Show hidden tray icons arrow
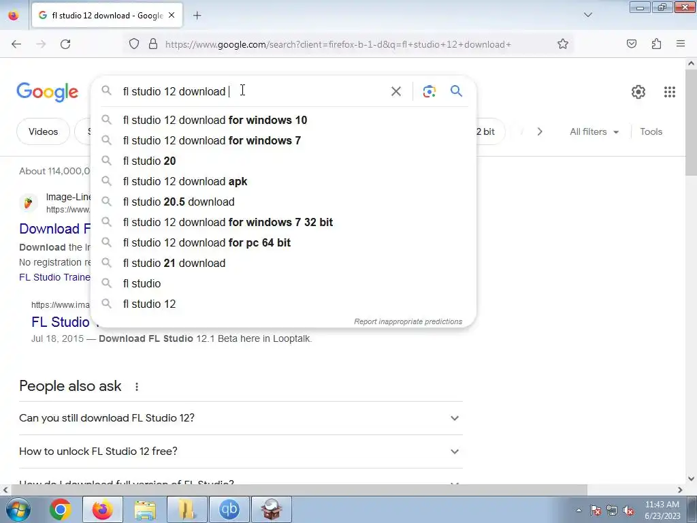The width and height of the screenshot is (697, 523). (579, 511)
